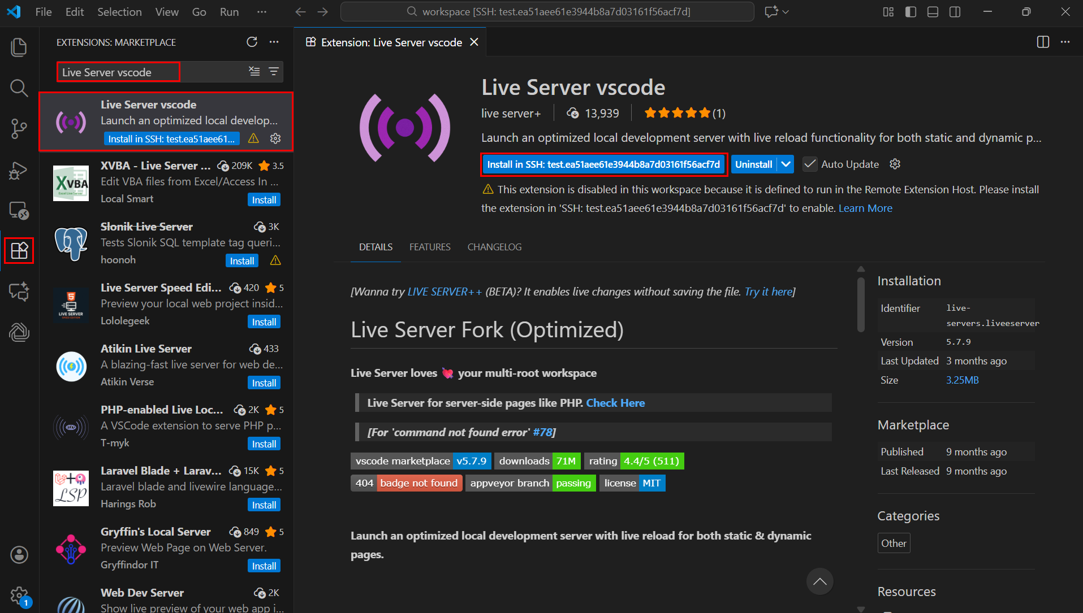
Task: Open the Explorer view in activity bar
Action: (x=19, y=47)
